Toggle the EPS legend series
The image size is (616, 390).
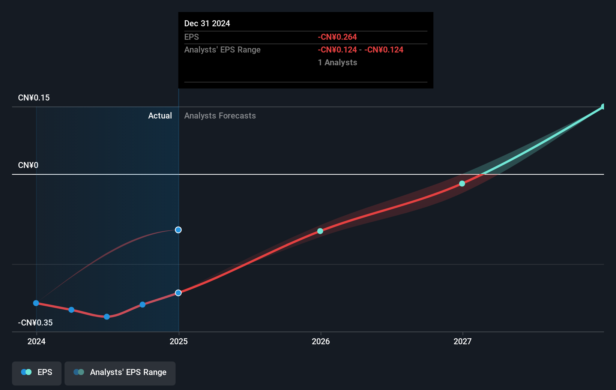(37, 373)
